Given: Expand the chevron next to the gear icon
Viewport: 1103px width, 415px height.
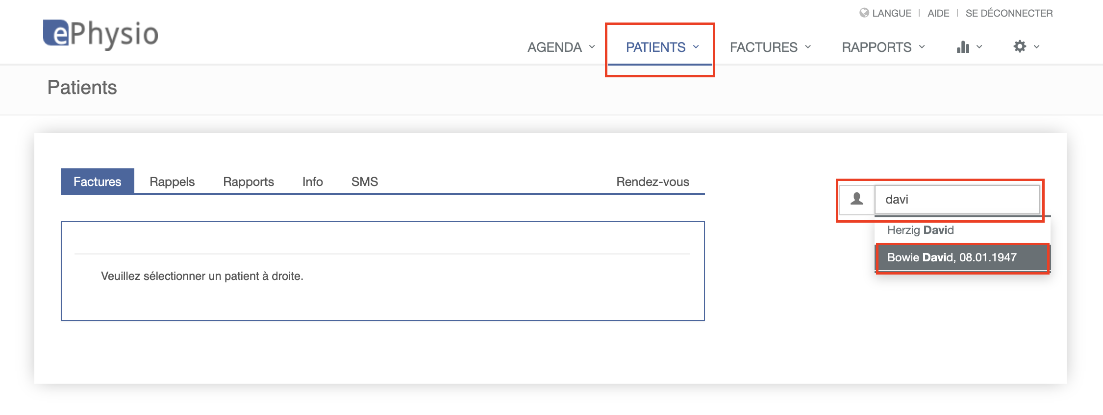Looking at the screenshot, I should pos(1037,47).
